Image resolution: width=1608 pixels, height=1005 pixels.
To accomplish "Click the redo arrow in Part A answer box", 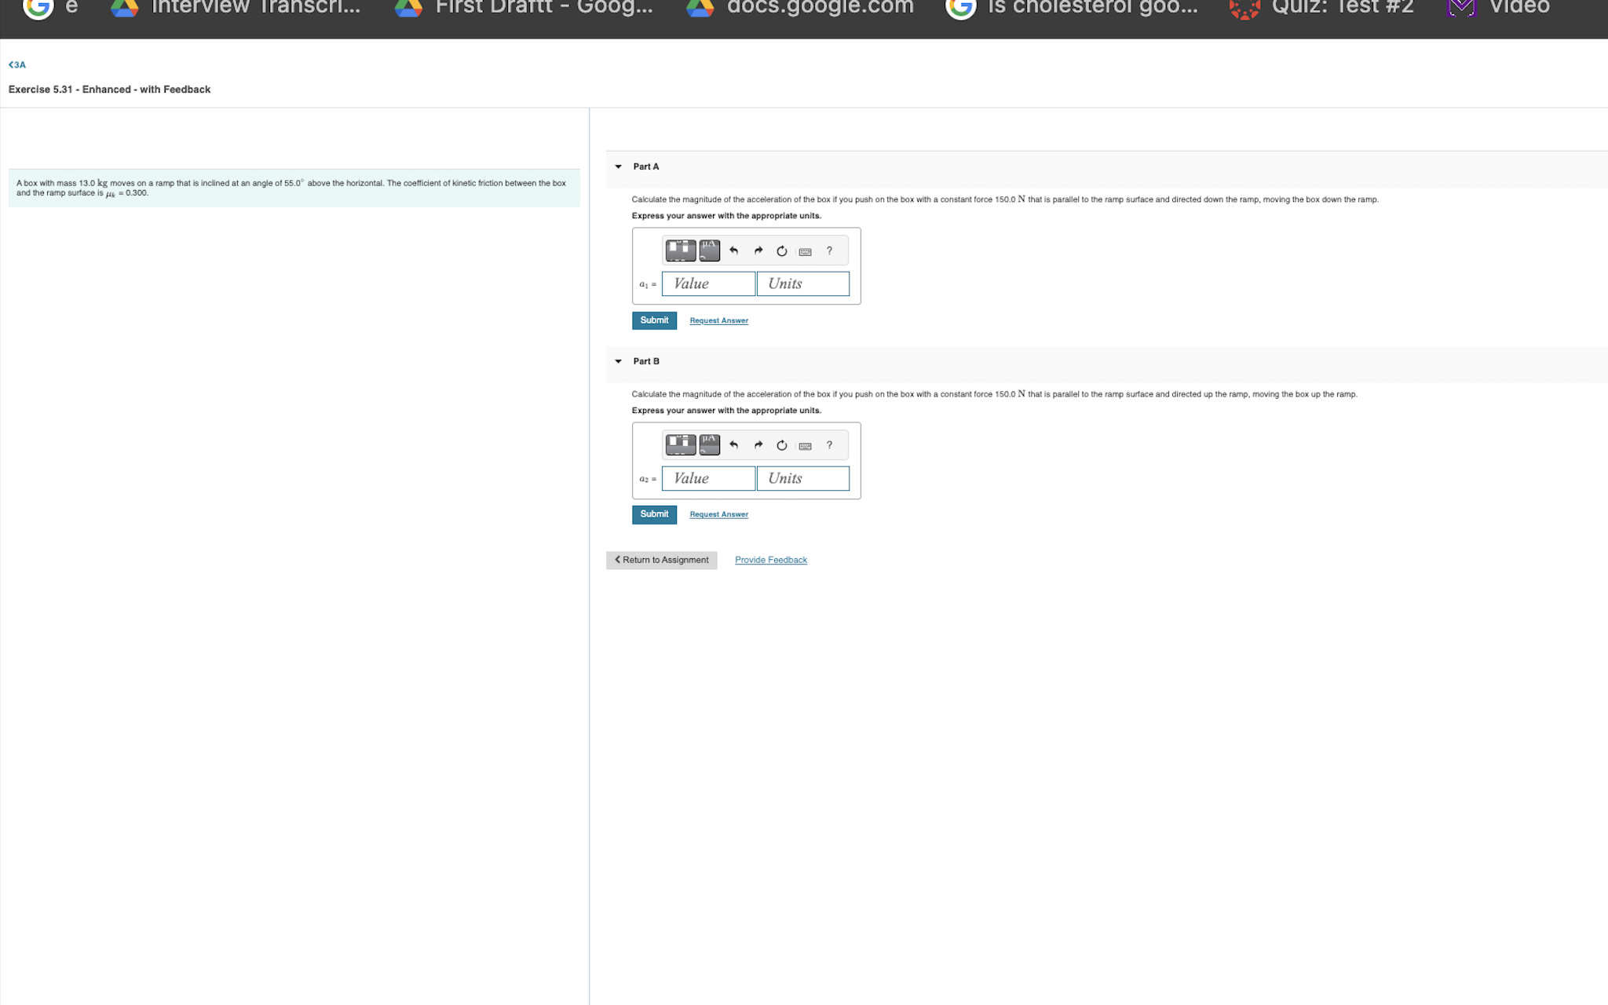I will [758, 250].
